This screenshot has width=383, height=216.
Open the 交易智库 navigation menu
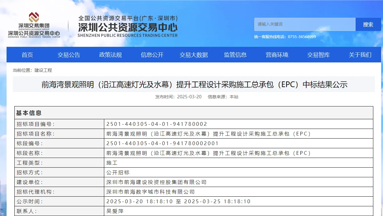318,55
